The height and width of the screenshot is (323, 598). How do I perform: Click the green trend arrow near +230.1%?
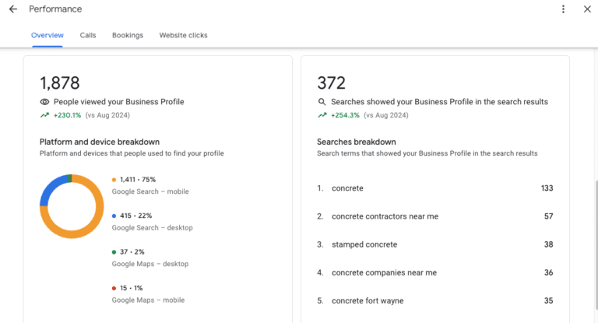point(44,115)
